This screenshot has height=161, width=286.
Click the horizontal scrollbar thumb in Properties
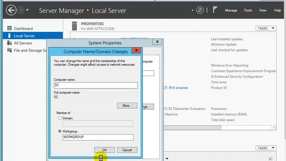click(192, 127)
